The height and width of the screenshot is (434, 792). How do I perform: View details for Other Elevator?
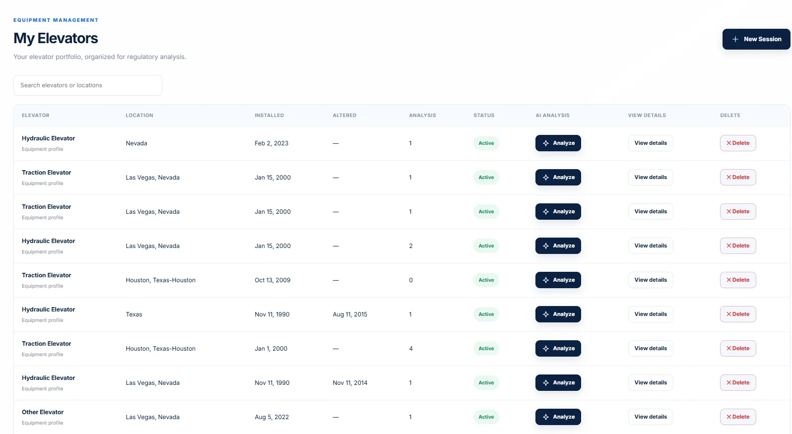[x=651, y=417]
